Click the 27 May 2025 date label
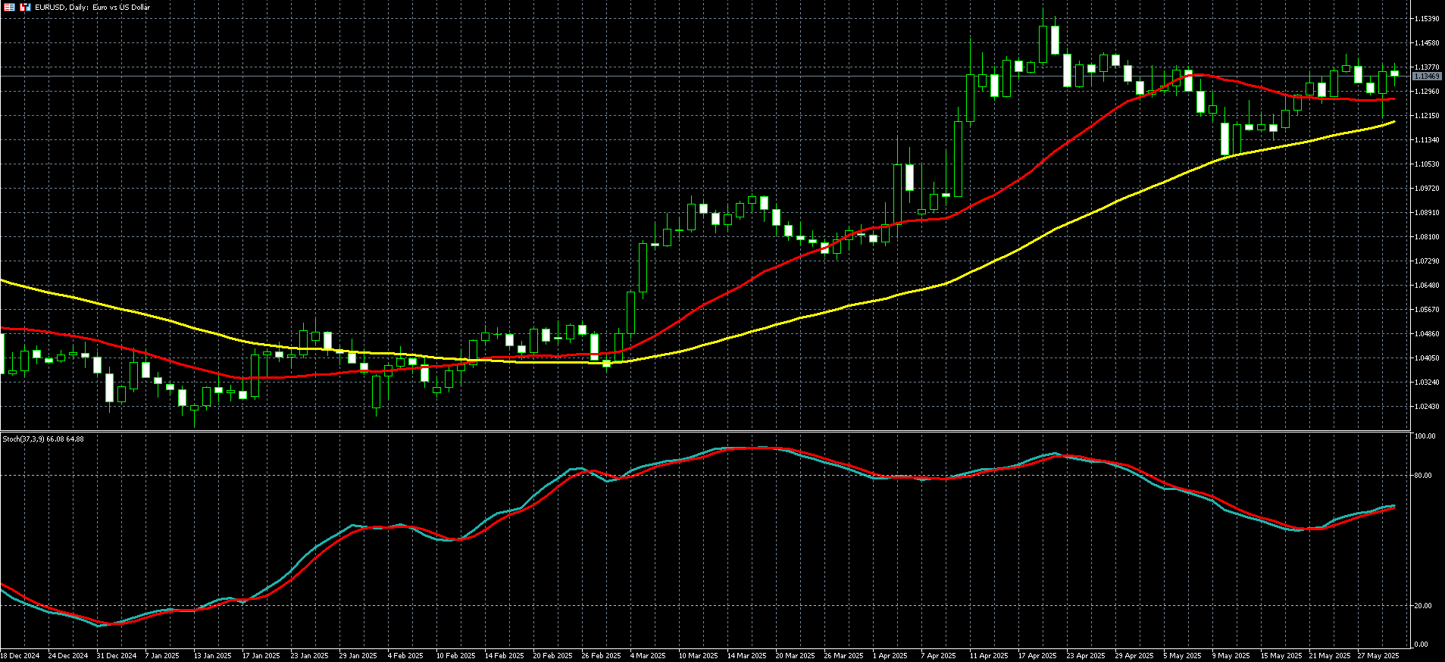The image size is (1445, 662). point(1378,656)
